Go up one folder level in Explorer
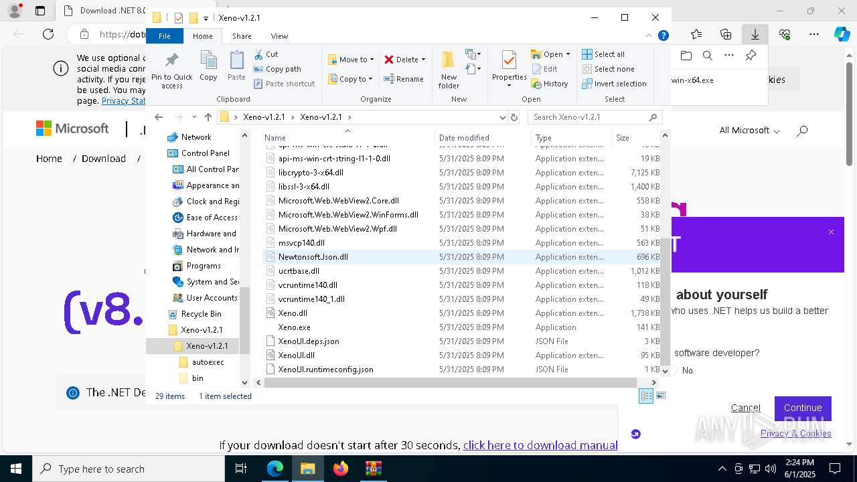This screenshot has height=482, width=857. click(208, 117)
